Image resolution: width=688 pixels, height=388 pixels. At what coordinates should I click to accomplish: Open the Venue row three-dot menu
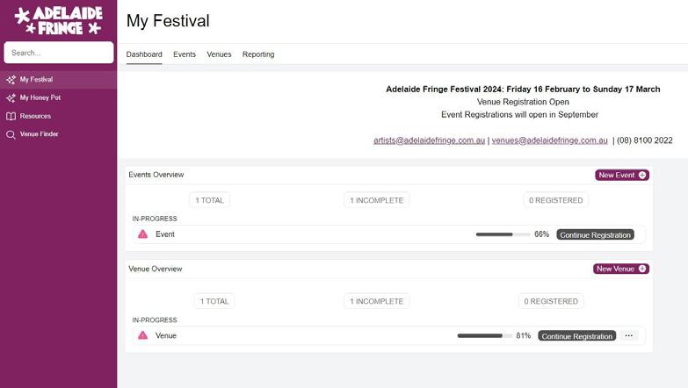click(629, 335)
